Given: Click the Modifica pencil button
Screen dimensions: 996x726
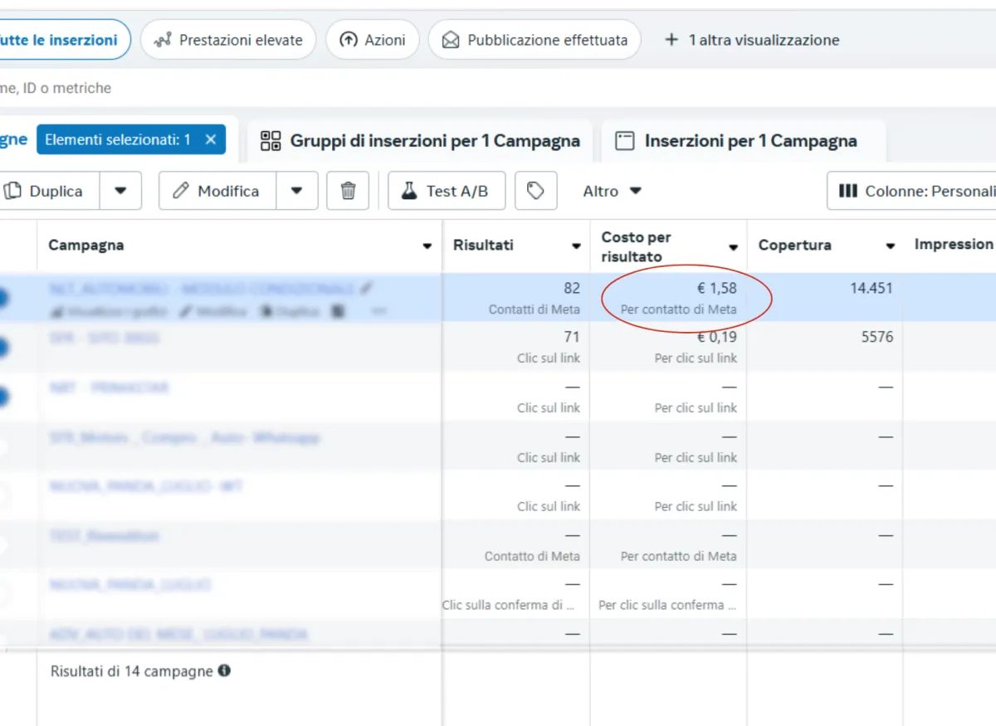Looking at the screenshot, I should tap(217, 191).
